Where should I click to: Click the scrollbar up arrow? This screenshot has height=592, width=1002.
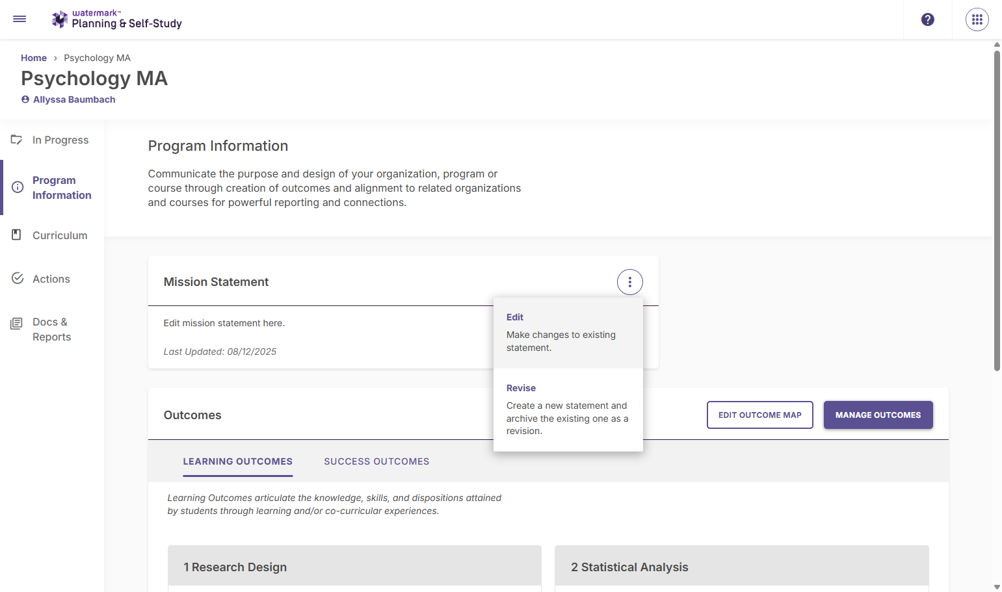(x=997, y=44)
